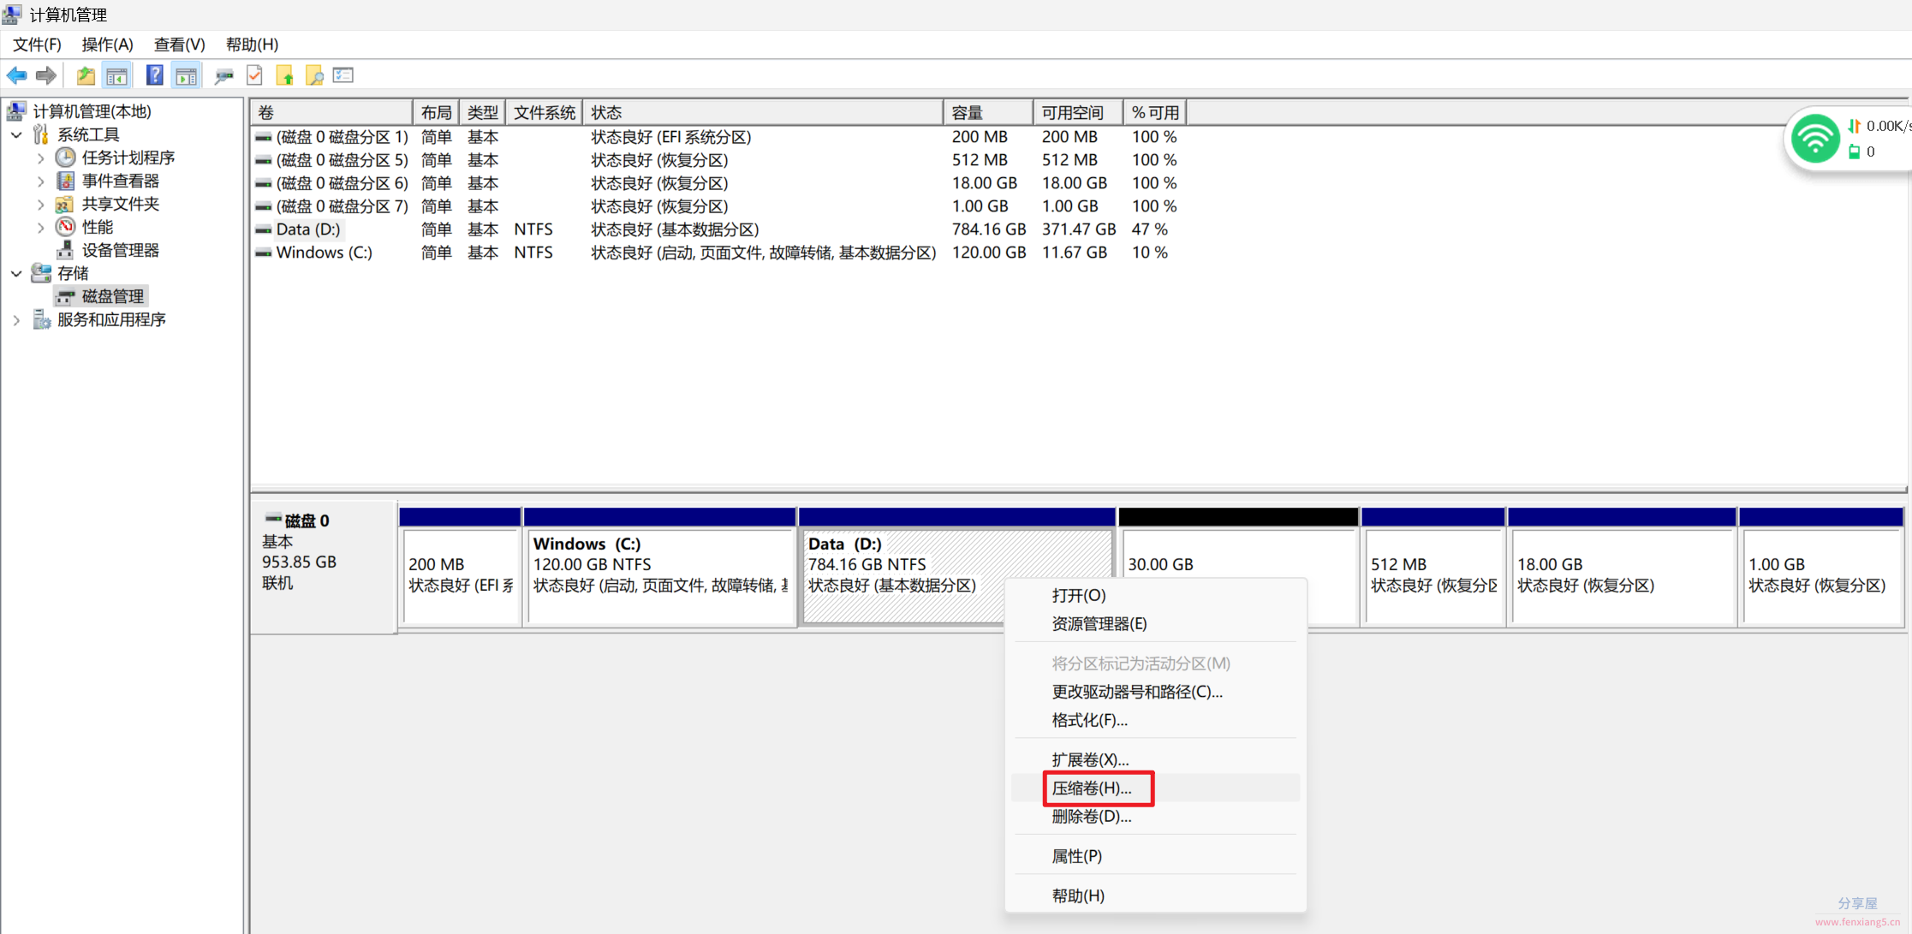The image size is (1912, 934).
Task: Choose 更改驱动器号和路径(C)... from context menu
Action: pos(1155,692)
